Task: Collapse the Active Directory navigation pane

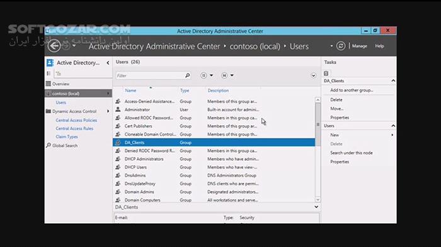Action: coord(108,63)
